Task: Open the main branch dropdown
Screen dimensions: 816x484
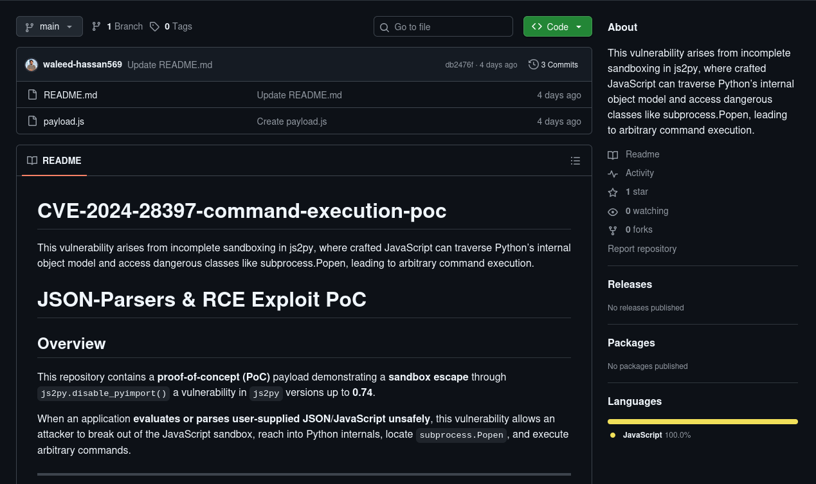Action: point(50,26)
